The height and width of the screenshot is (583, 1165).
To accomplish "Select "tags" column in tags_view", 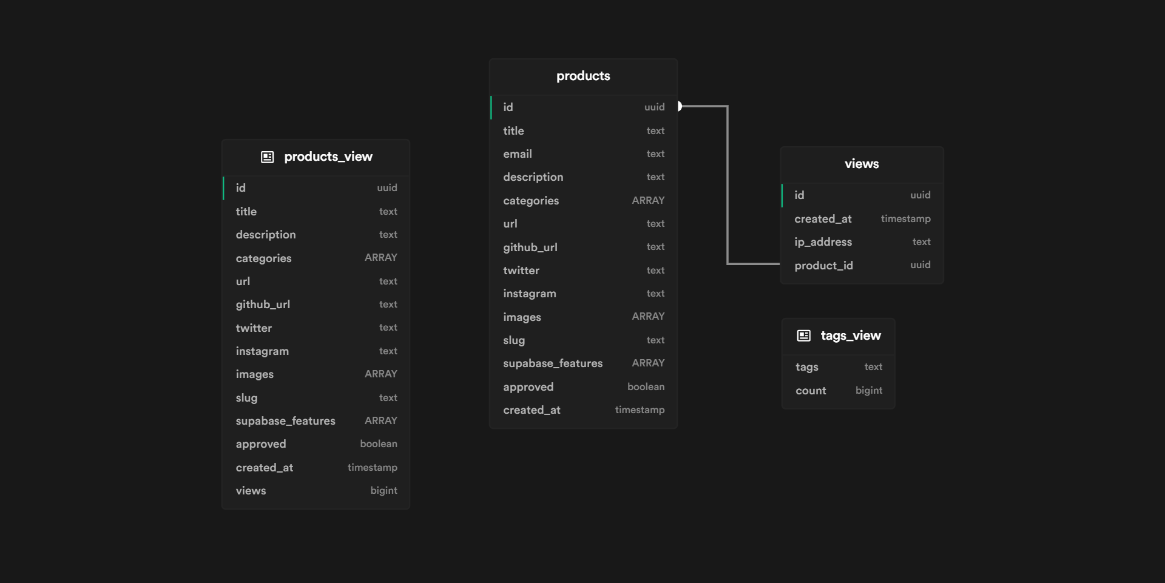I will click(839, 367).
